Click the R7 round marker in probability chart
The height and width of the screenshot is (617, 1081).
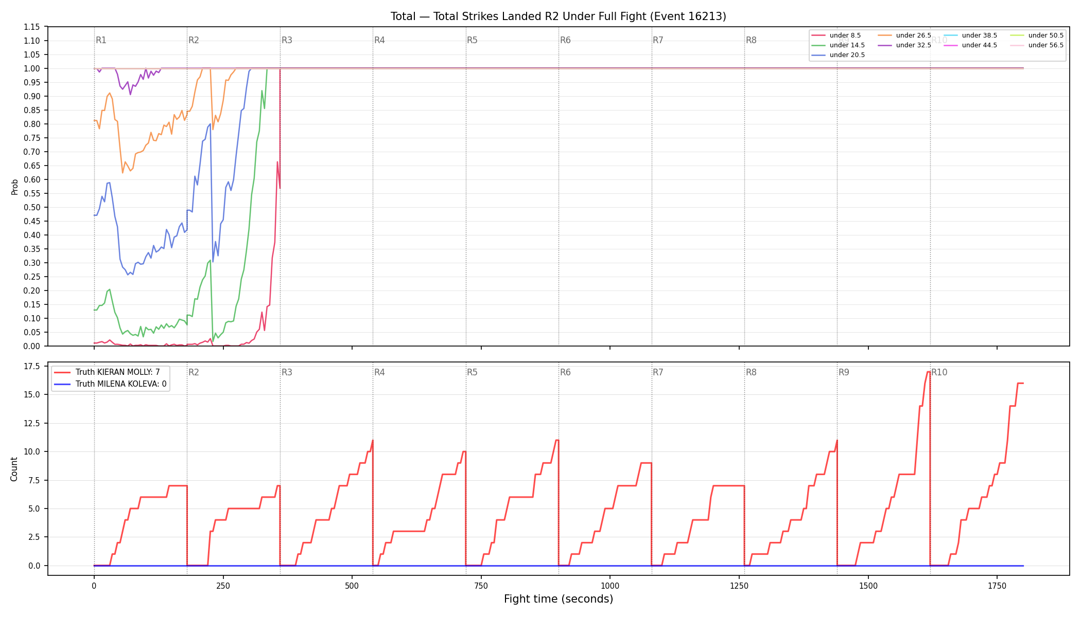[658, 40]
